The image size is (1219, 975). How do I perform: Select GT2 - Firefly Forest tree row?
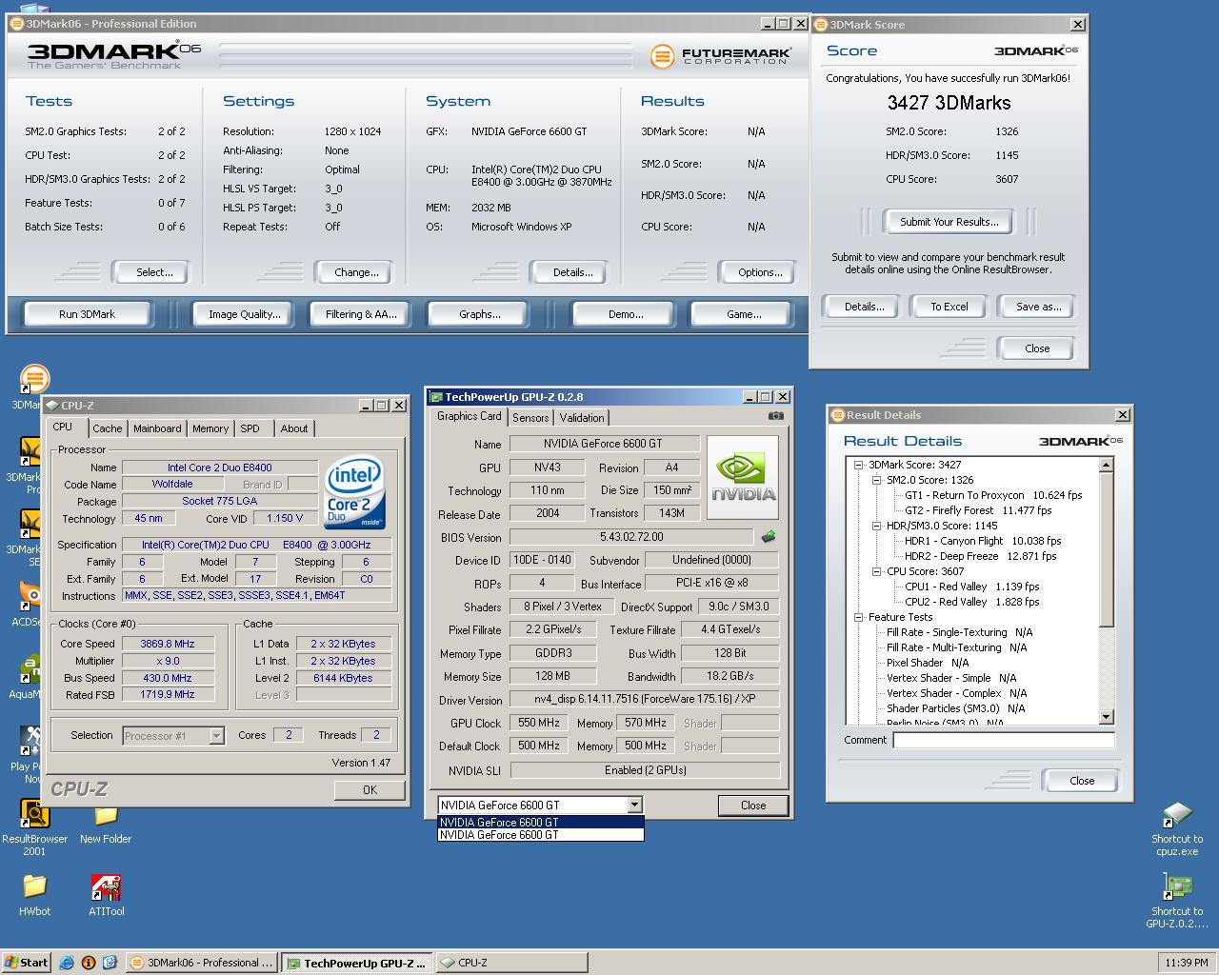pos(978,510)
